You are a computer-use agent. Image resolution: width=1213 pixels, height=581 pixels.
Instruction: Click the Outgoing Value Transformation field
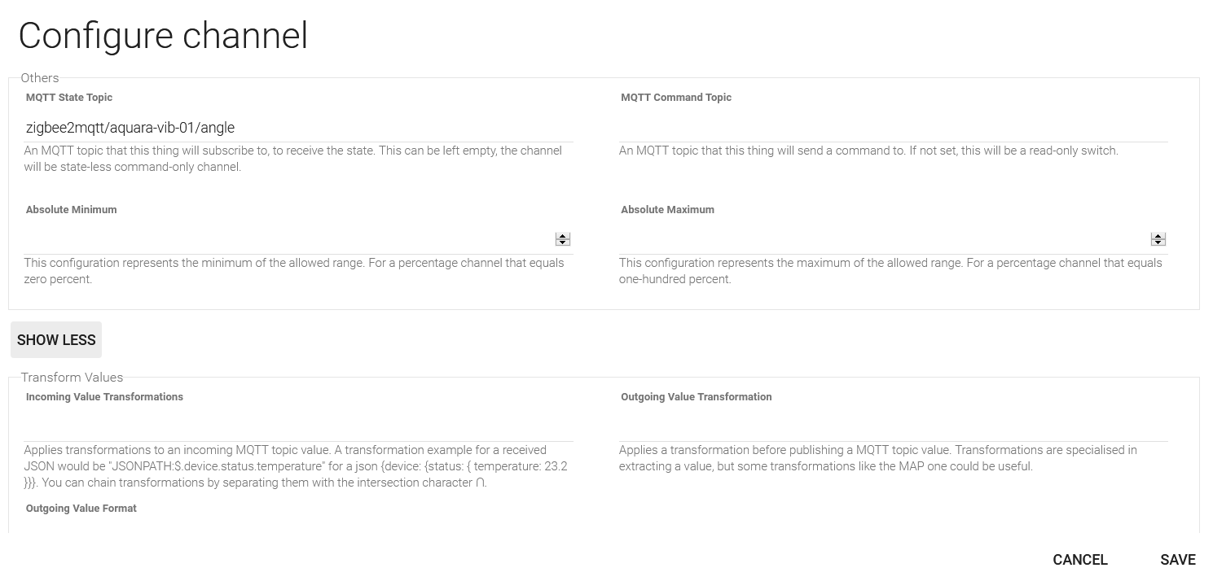pyautogui.click(x=893, y=427)
